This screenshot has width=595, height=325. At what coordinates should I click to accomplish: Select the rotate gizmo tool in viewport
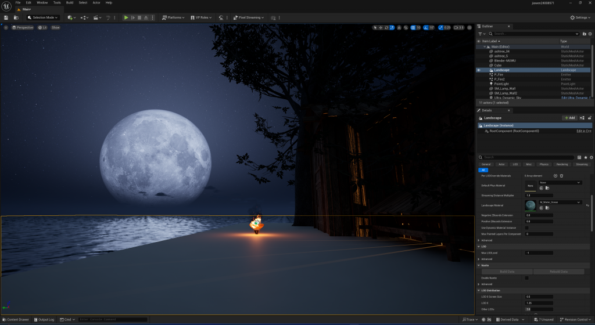(387, 27)
